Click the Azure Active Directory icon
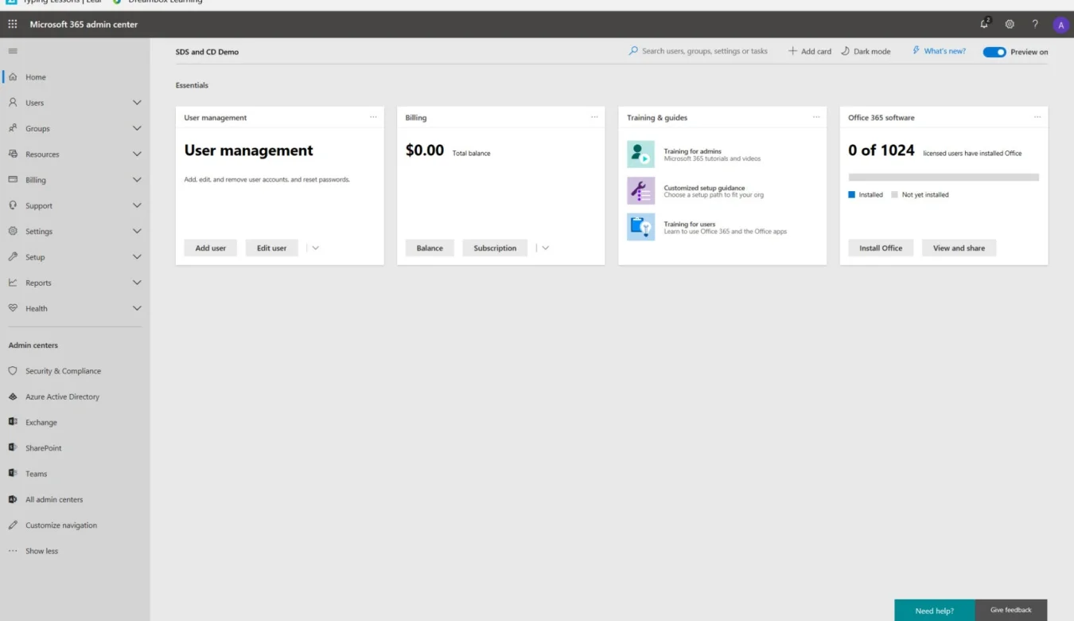The height and width of the screenshot is (621, 1074). pos(13,396)
